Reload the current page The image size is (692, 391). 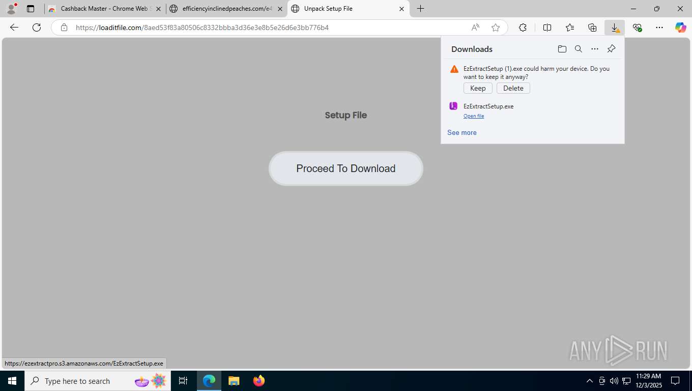[37, 27]
